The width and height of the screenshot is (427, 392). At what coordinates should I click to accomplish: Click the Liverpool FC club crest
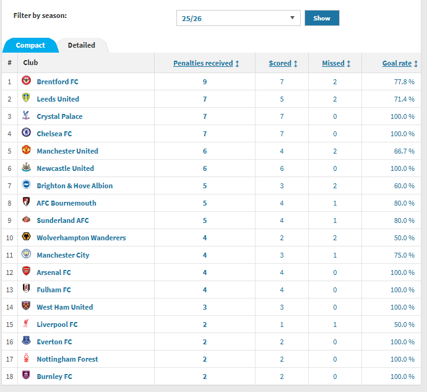26,323
